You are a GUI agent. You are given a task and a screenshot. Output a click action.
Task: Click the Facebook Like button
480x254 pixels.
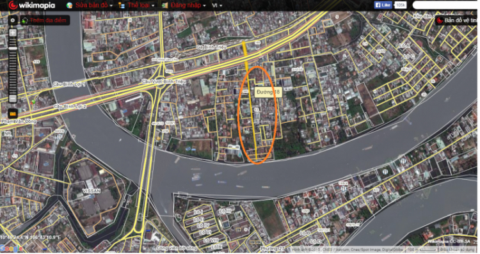pyautogui.click(x=383, y=5)
